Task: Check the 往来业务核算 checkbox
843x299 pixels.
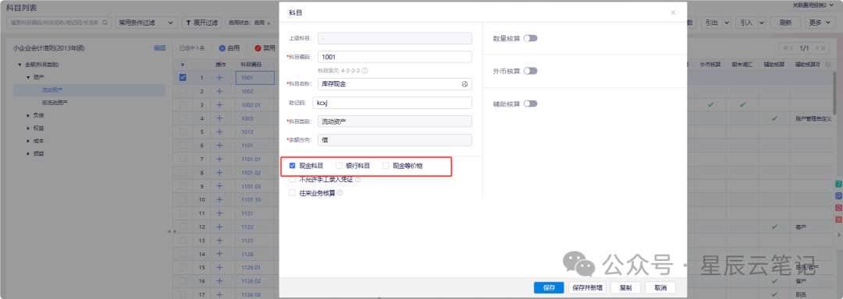Action: point(293,193)
